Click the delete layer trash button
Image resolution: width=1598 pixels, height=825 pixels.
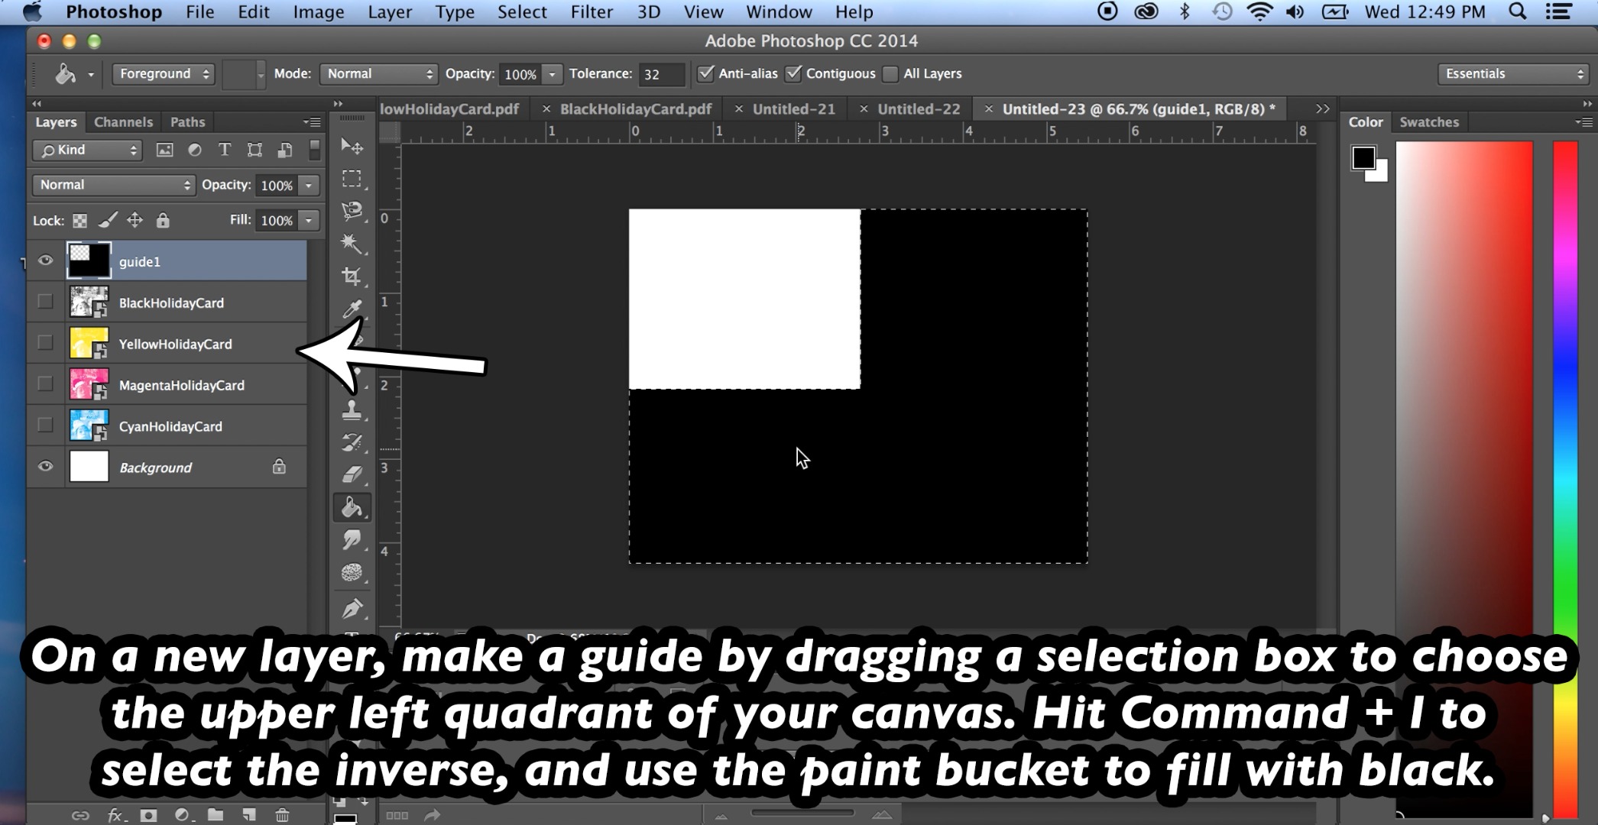tap(280, 814)
